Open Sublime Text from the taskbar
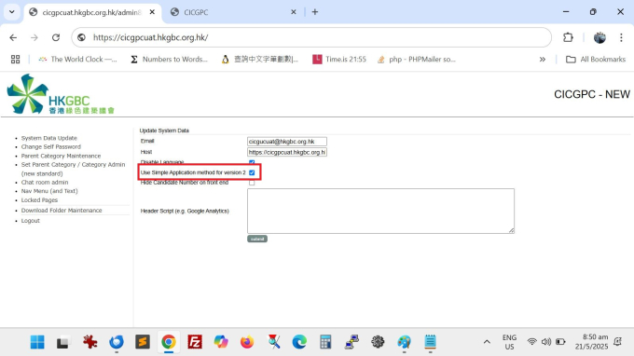Screen dimensions: 634x356 143,342
